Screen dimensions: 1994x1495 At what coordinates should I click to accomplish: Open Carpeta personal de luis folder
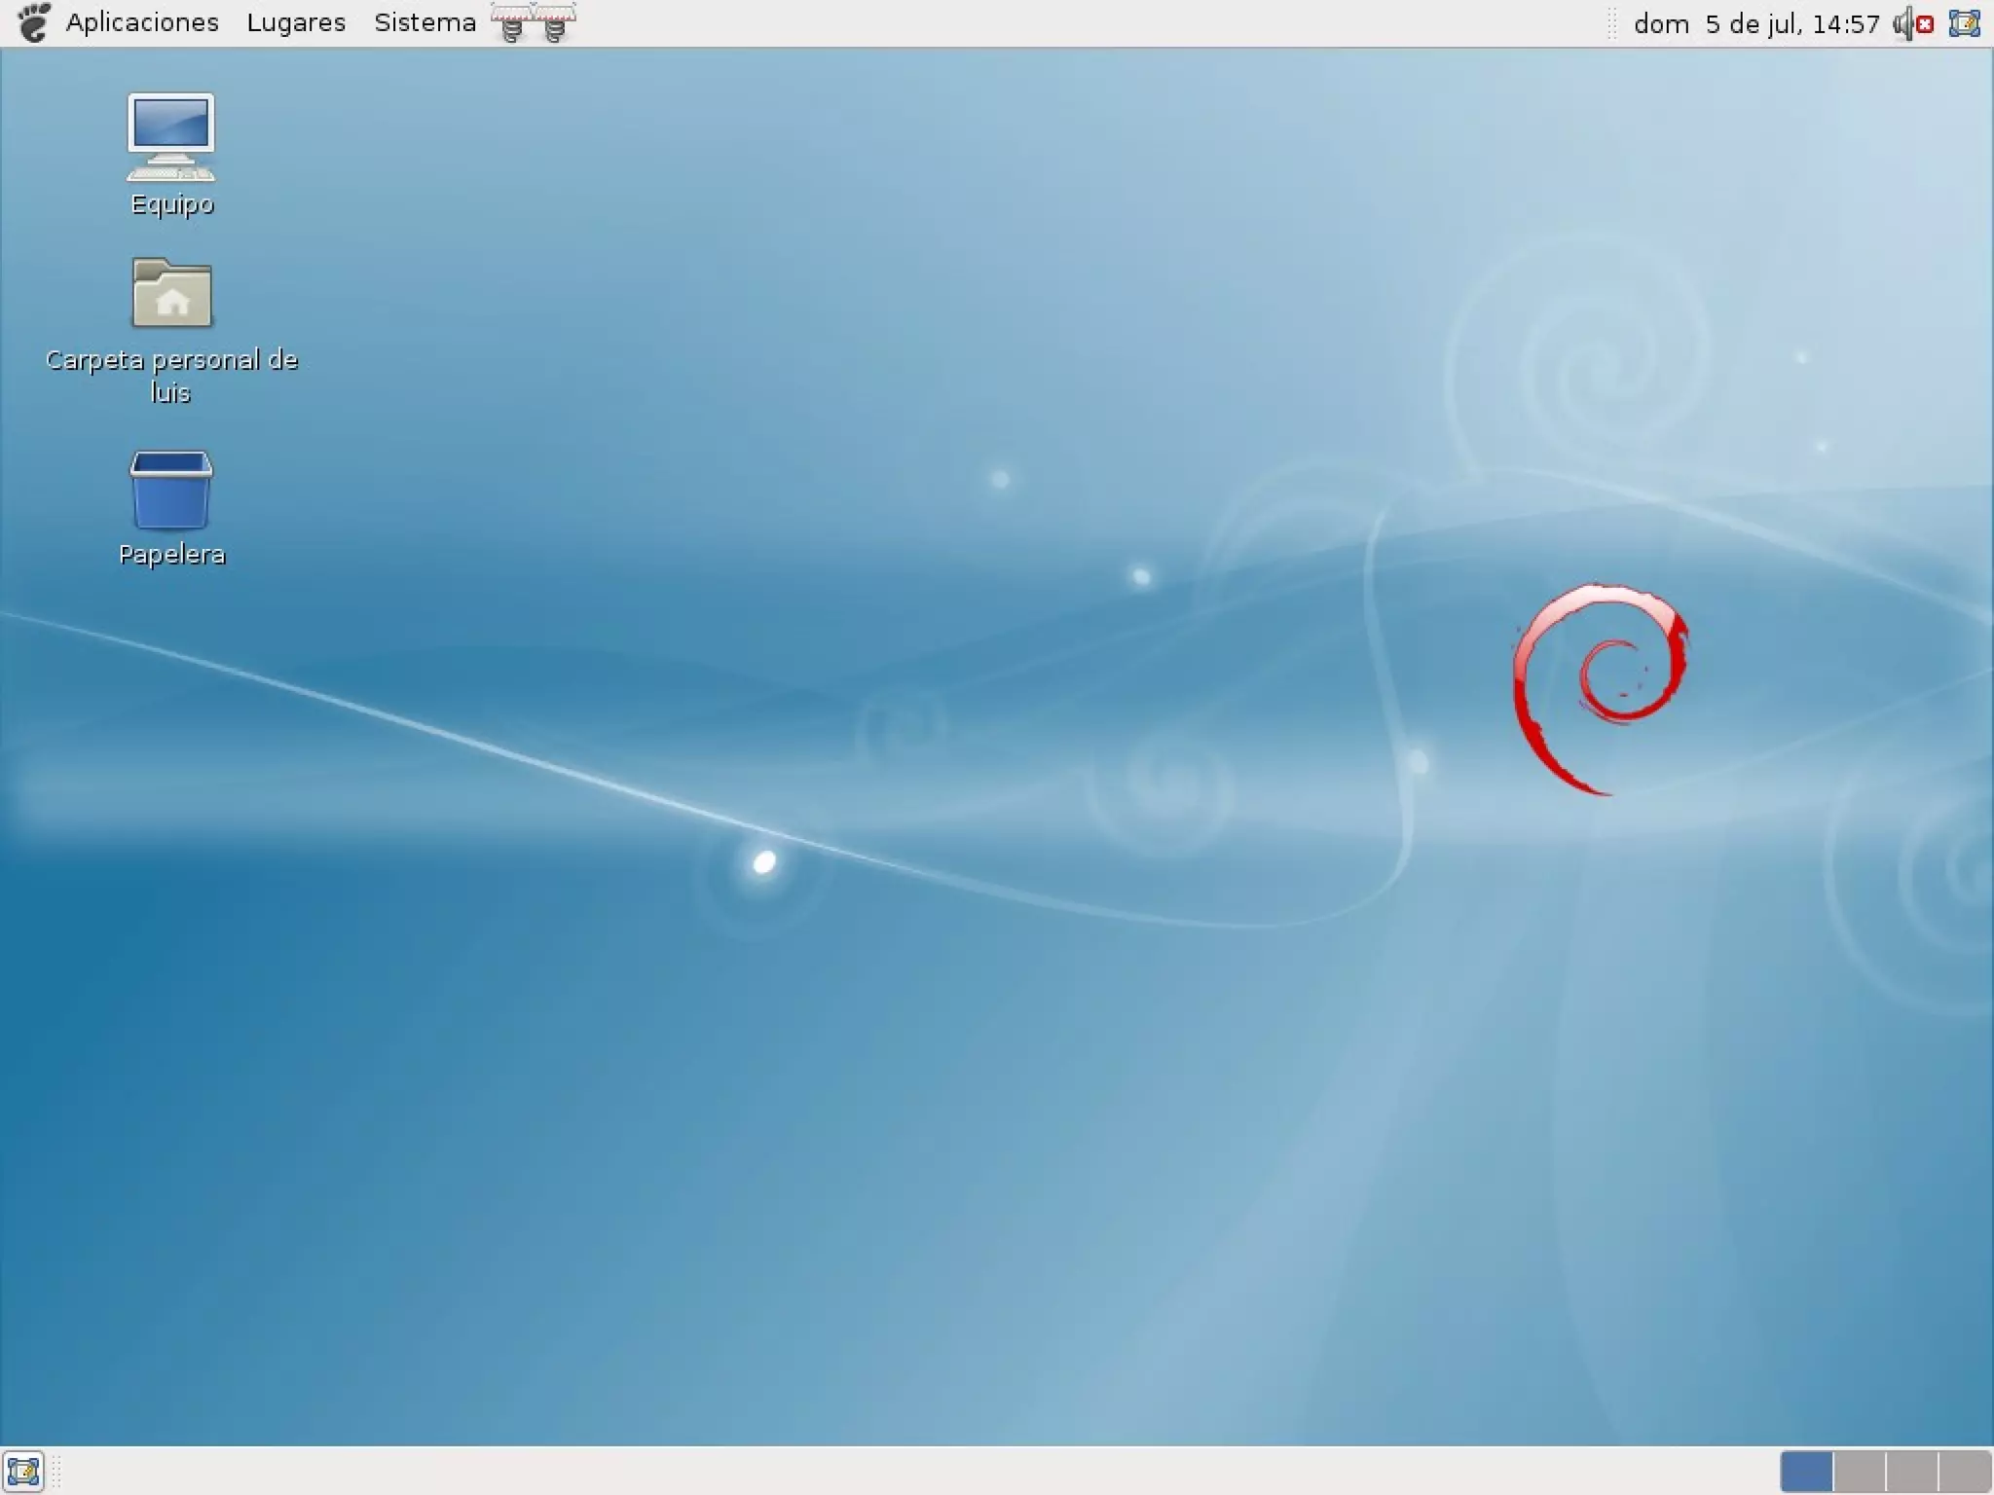click(x=171, y=294)
